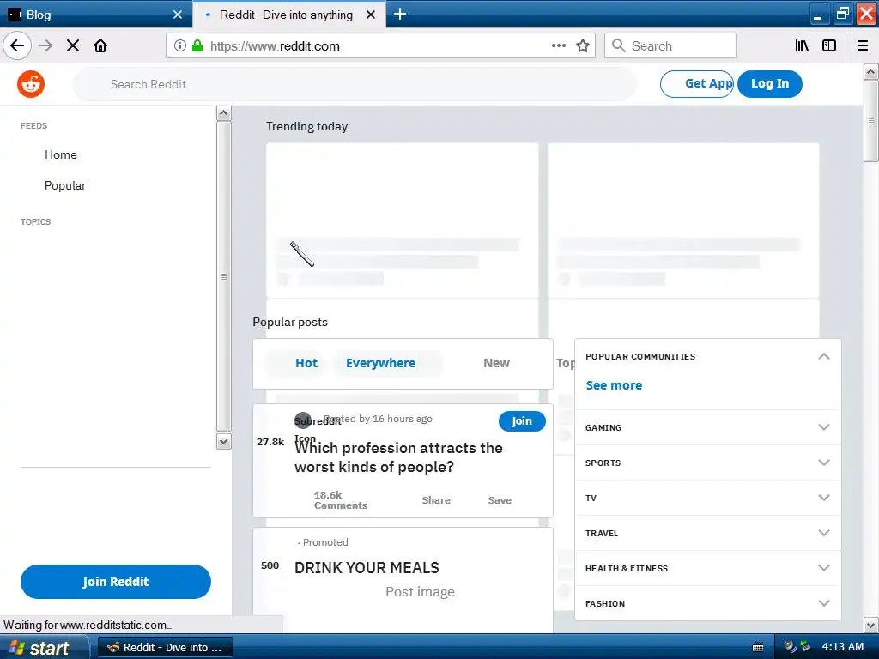Image resolution: width=879 pixels, height=659 pixels.
Task: Click the Log In button
Action: click(770, 84)
